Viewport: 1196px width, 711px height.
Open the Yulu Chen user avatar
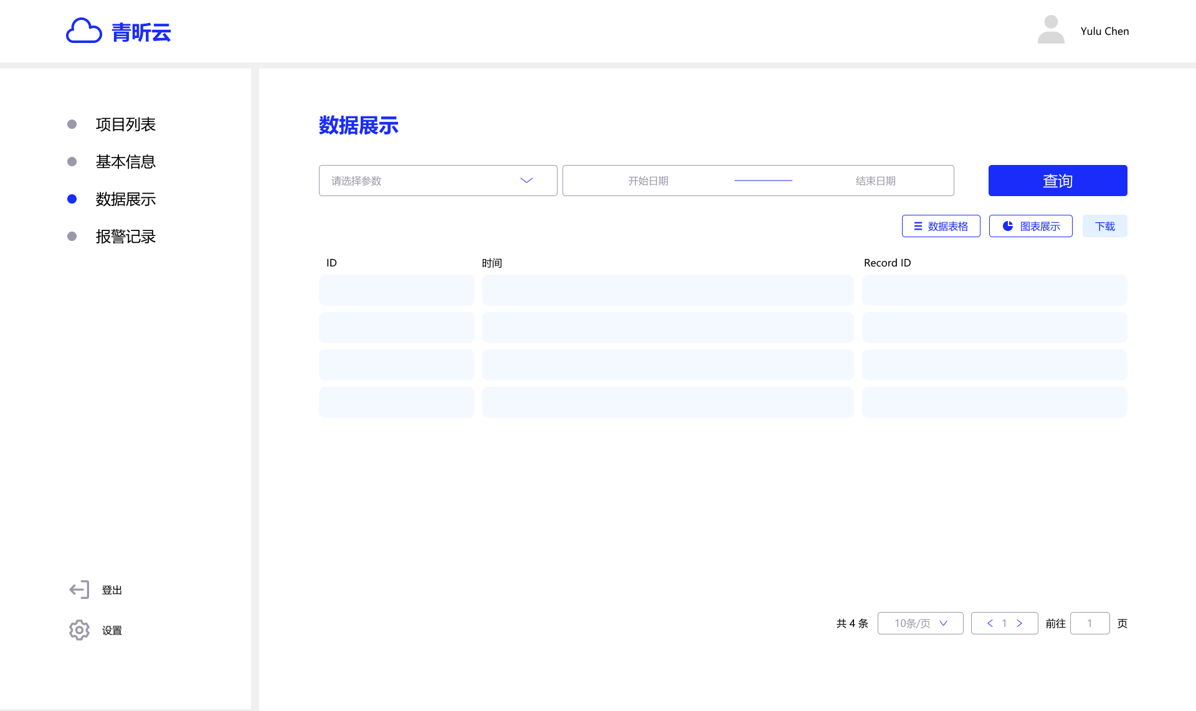(x=1051, y=30)
